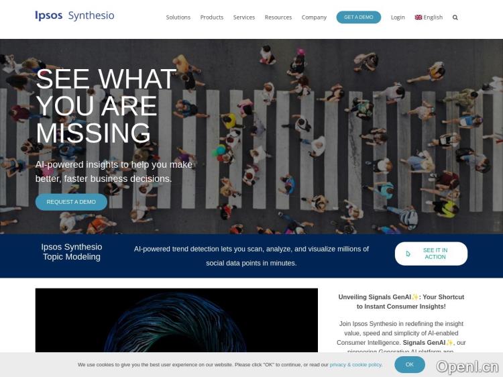
Task: Click the Ipsos Synthesio Topic Modeling title
Action: point(72,252)
